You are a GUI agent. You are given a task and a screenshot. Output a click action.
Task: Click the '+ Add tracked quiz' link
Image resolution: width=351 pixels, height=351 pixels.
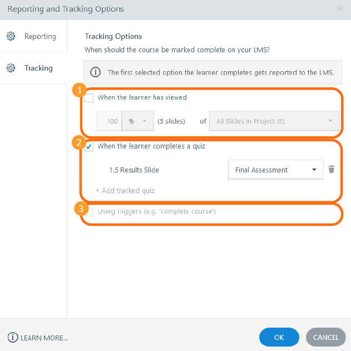(x=125, y=191)
